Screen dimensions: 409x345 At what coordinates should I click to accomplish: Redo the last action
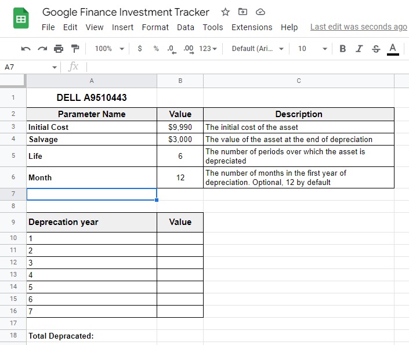(42, 49)
